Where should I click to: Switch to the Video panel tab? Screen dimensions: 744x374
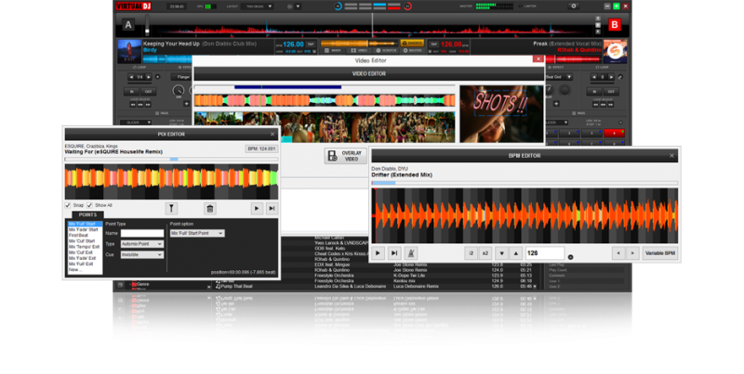coord(359,50)
